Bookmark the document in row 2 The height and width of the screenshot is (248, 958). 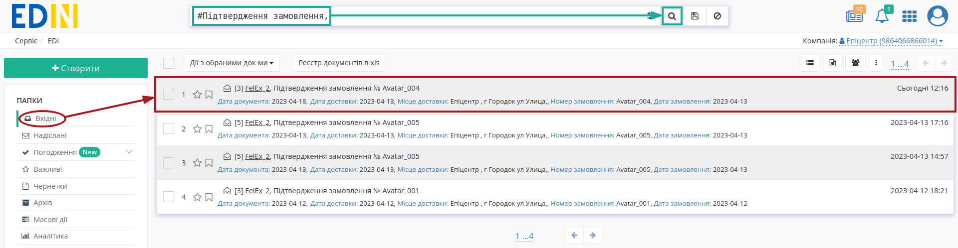coord(209,129)
